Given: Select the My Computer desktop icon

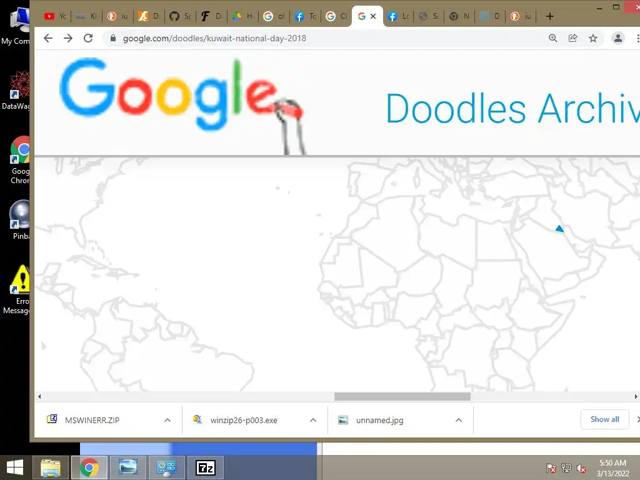Looking at the screenshot, I should [16, 26].
